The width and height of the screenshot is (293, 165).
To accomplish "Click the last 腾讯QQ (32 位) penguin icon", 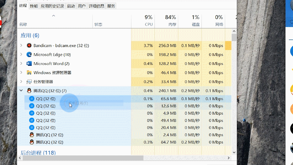I will [x=32, y=142].
